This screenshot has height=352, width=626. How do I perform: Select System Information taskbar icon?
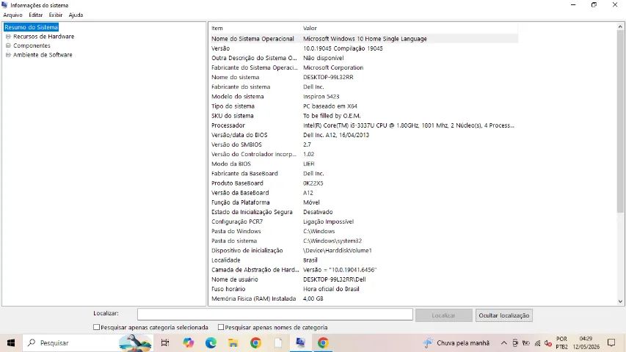click(x=301, y=342)
